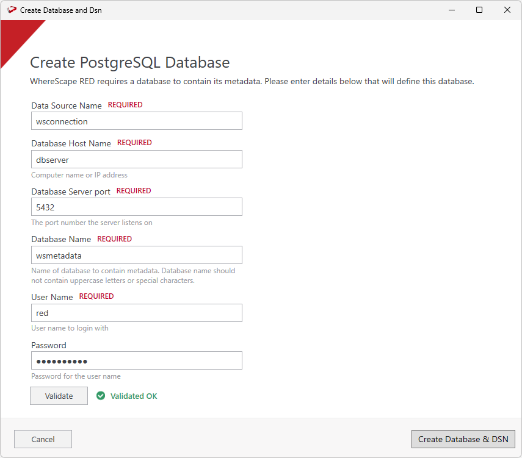
Task: Focus the Password input field
Action: 137,360
